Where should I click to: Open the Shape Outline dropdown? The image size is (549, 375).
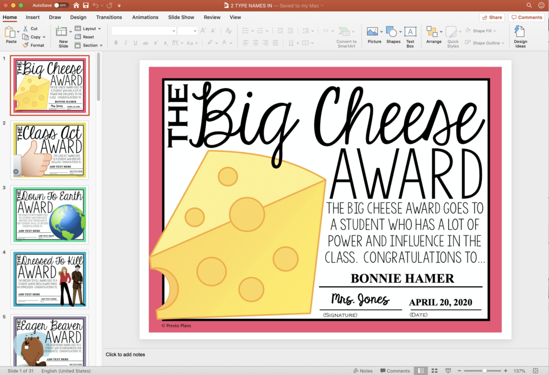484,42
